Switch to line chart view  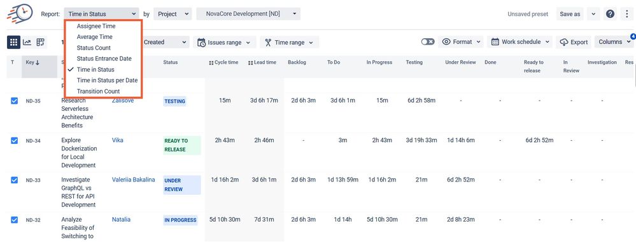click(27, 42)
